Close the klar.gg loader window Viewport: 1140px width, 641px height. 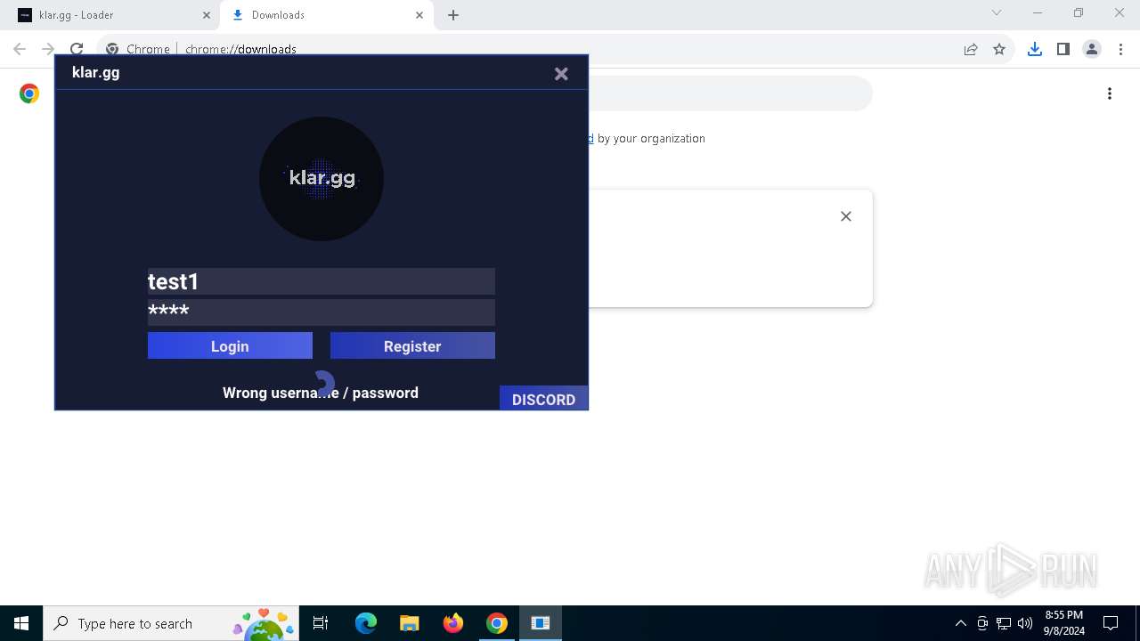[x=561, y=74]
